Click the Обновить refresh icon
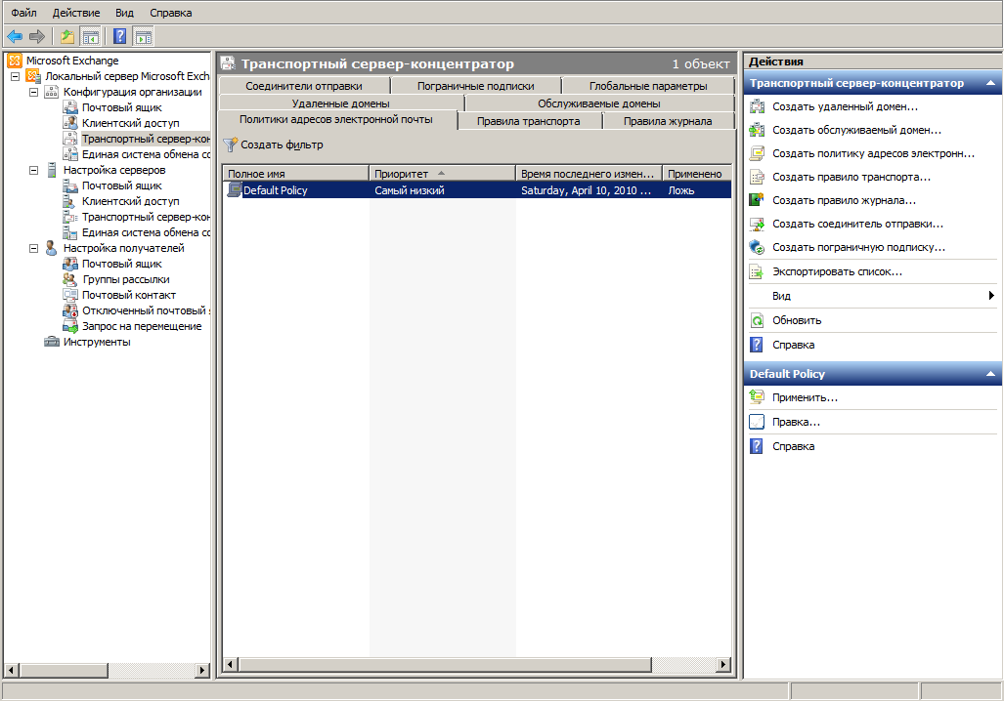The image size is (1004, 701). [757, 320]
